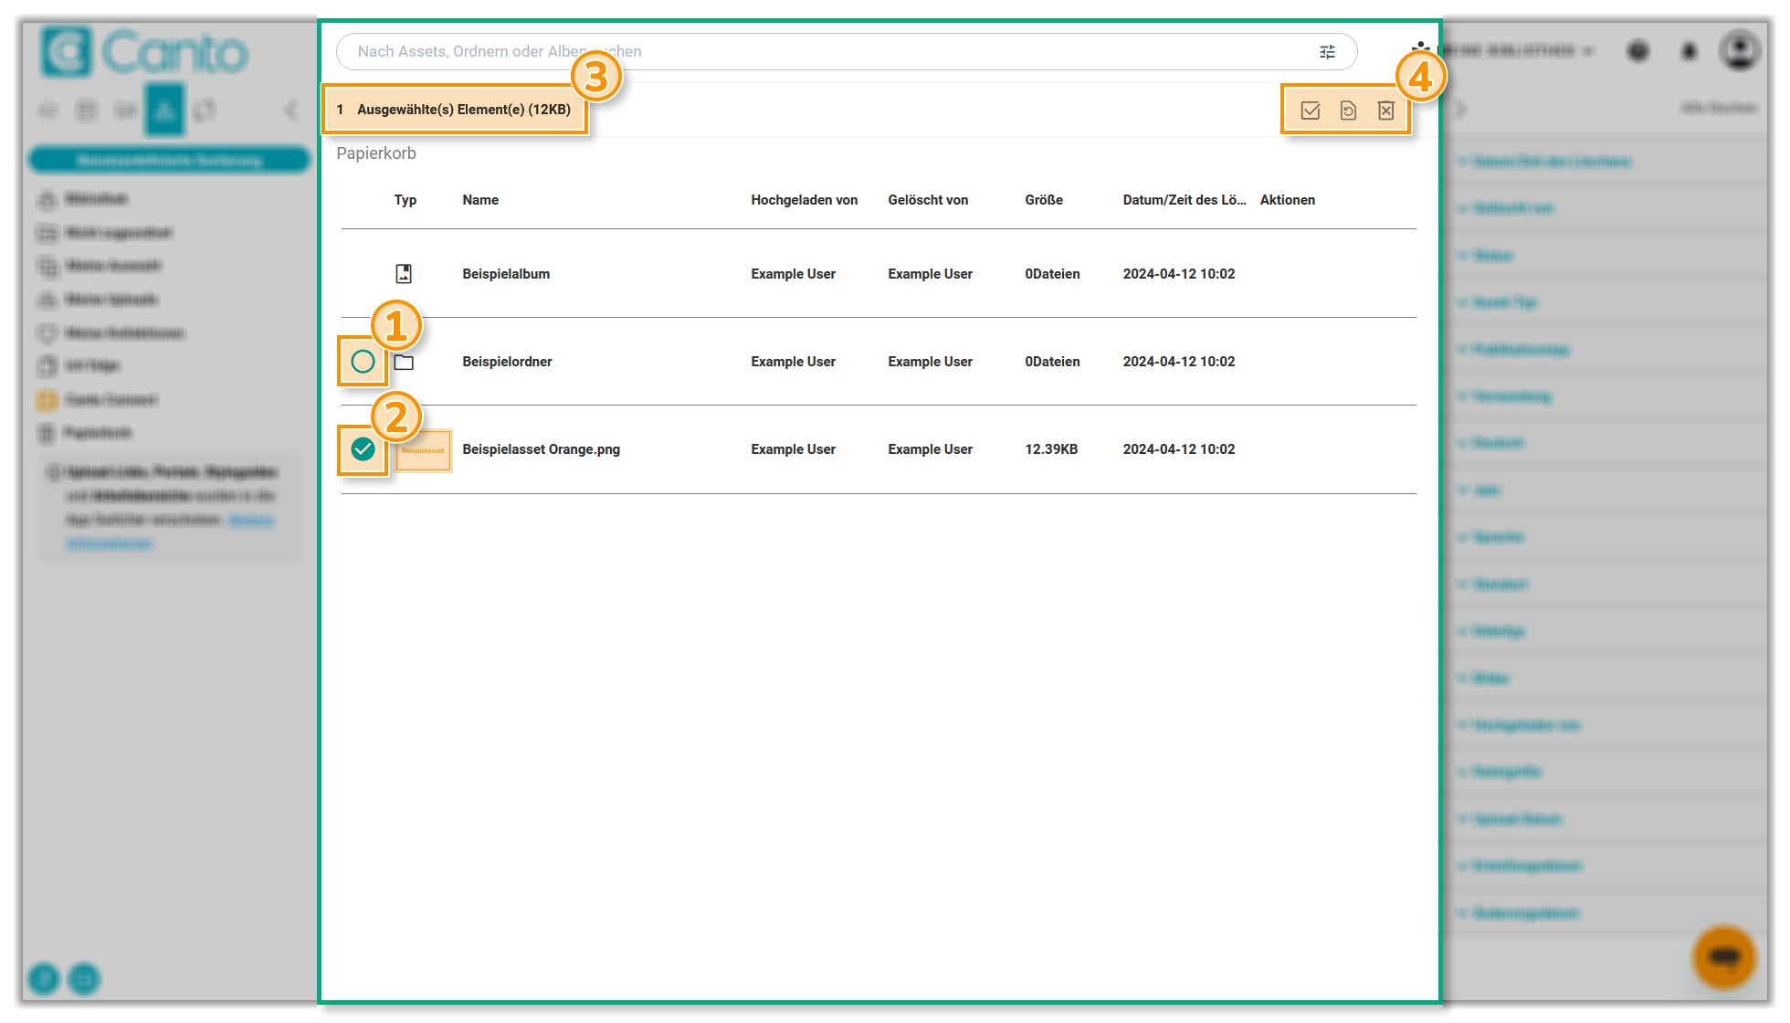
Task: Click the Größe column header
Action: coord(1044,200)
